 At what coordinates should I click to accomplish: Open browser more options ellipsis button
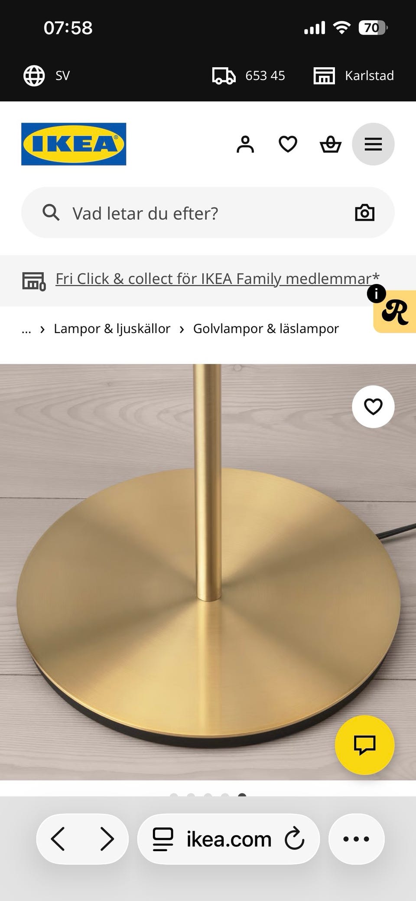(356, 839)
